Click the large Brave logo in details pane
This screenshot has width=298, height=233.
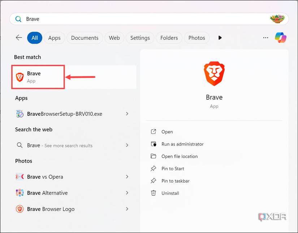pyautogui.click(x=214, y=74)
